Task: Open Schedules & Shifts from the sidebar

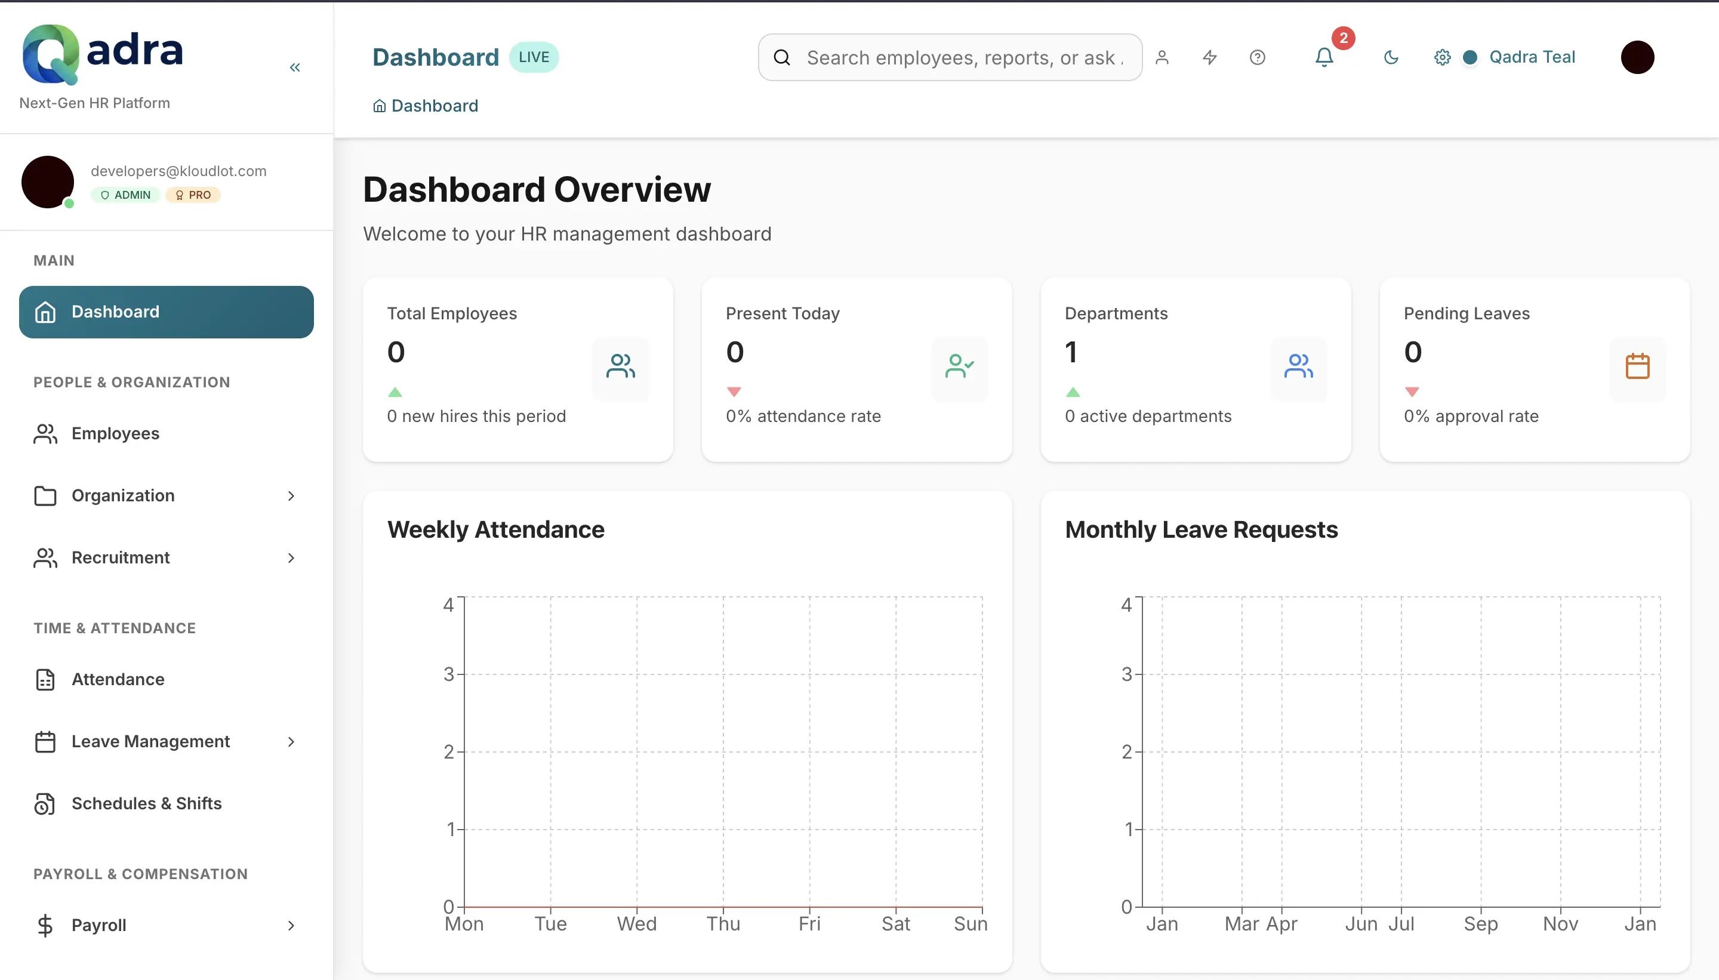Action: click(147, 802)
